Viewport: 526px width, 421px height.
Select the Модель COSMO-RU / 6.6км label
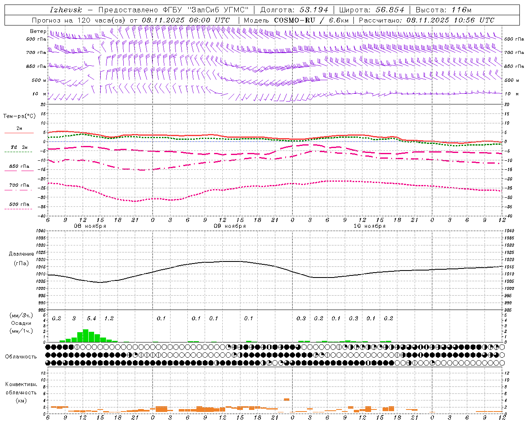tap(296, 20)
